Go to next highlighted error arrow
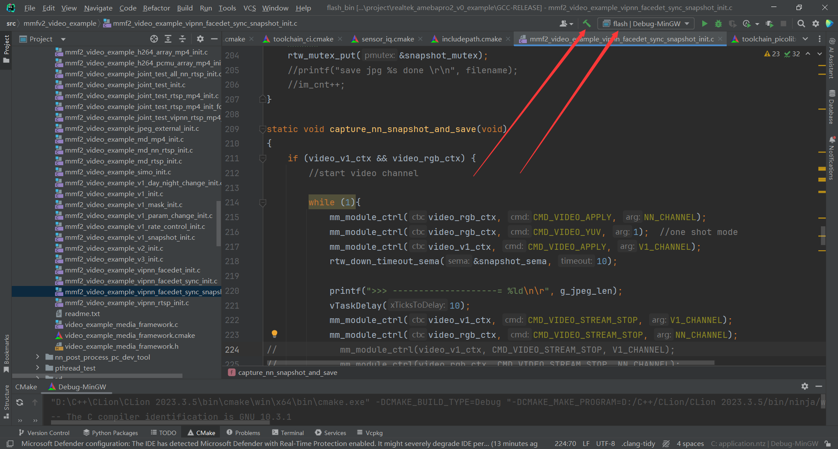 coord(819,54)
